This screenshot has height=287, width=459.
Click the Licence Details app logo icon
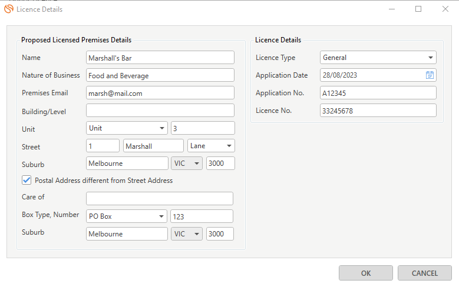pyautogui.click(x=9, y=9)
